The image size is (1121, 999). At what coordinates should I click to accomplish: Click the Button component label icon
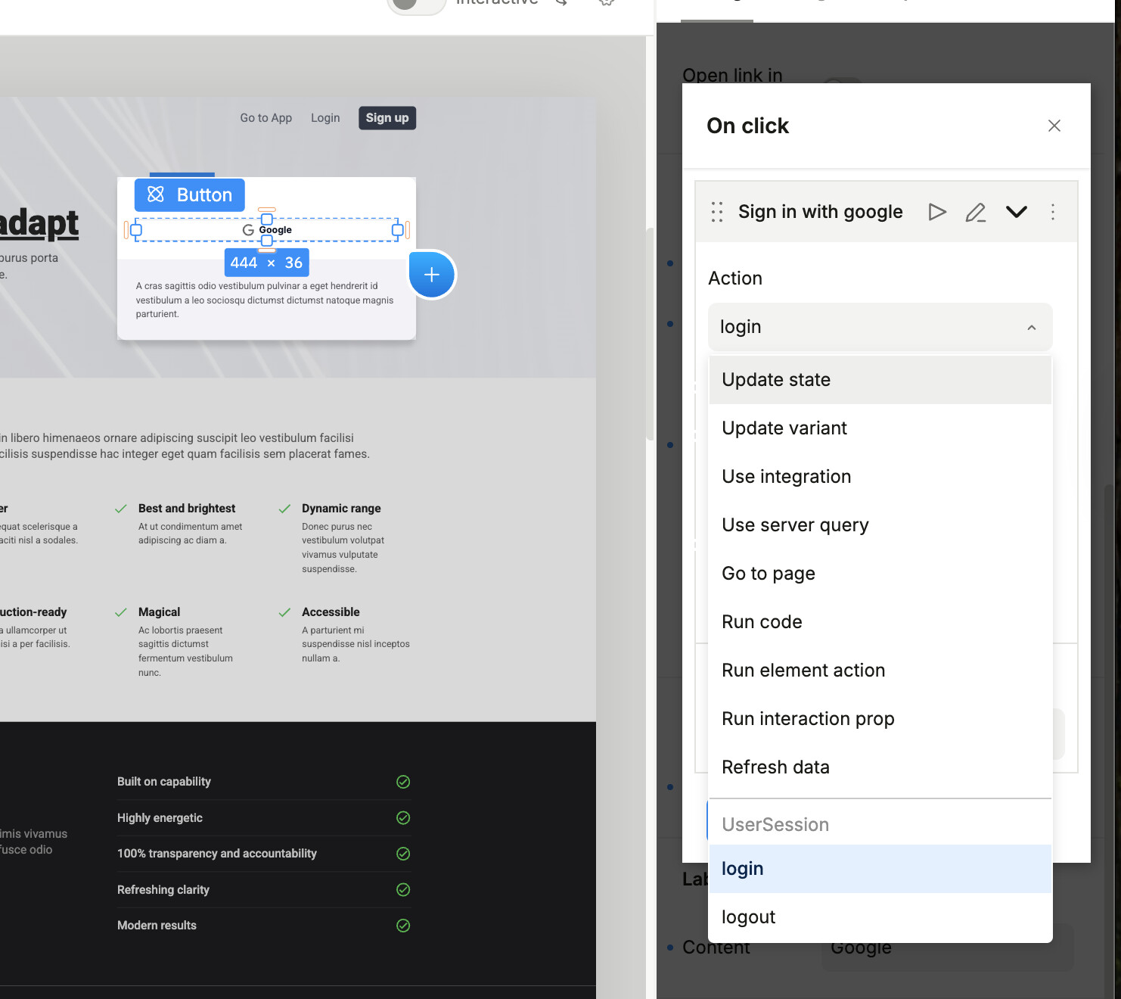point(156,195)
